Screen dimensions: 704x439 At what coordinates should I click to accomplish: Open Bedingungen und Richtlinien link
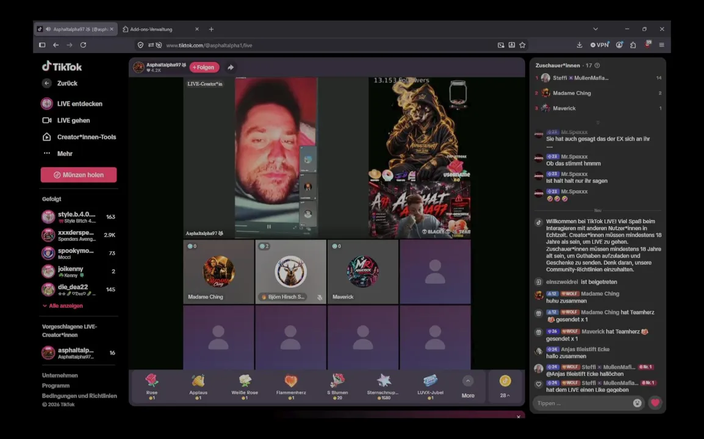coord(79,396)
